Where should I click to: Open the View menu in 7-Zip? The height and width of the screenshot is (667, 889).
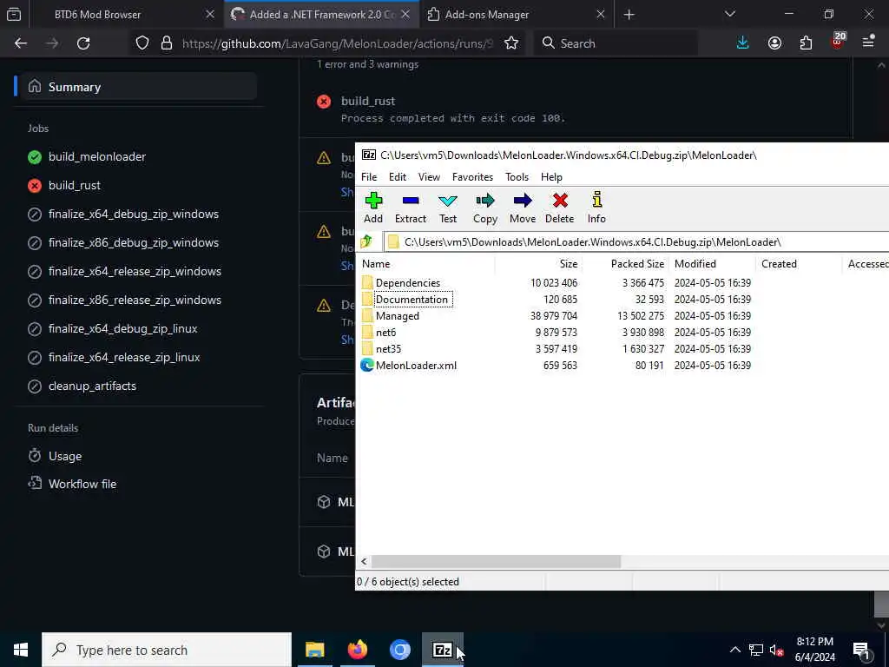(429, 177)
